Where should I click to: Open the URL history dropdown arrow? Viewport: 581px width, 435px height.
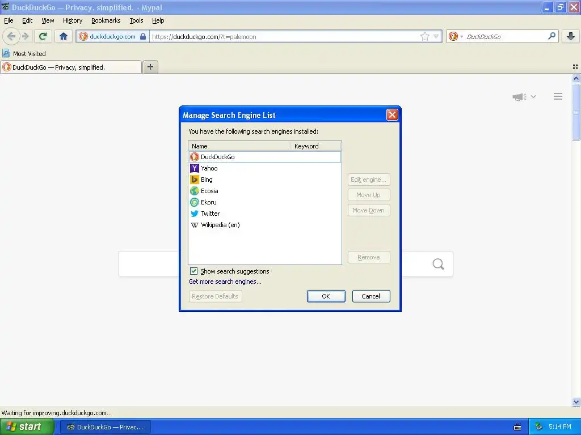(436, 36)
